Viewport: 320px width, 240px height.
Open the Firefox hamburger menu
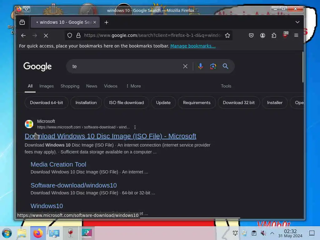(296, 35)
